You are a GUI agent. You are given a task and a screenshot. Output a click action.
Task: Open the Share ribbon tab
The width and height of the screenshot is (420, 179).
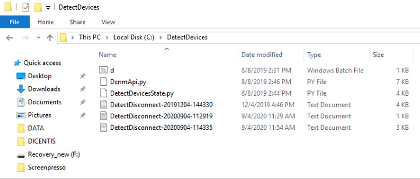[77, 22]
